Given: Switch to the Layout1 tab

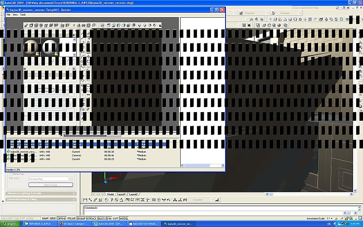Looking at the screenshot, I should [x=121, y=194].
